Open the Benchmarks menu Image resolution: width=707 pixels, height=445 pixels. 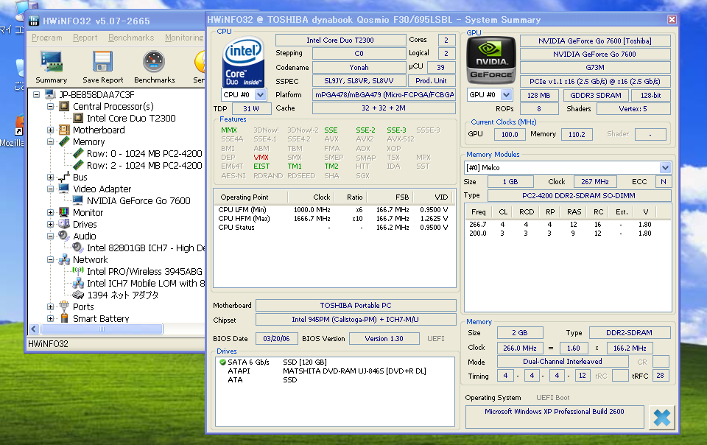click(x=131, y=38)
